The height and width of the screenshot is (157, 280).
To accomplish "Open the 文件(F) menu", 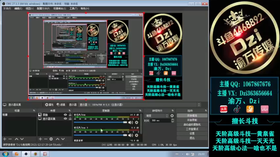I will pyautogui.click(x=7, y=8).
